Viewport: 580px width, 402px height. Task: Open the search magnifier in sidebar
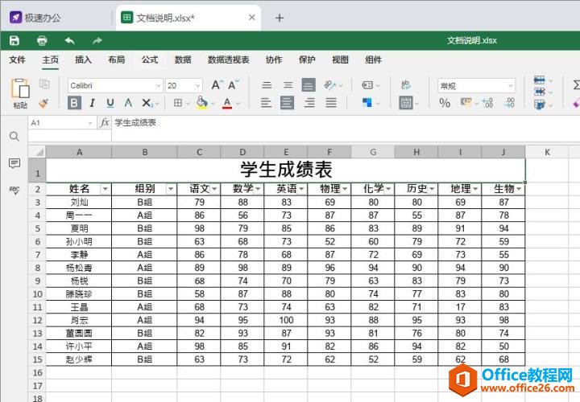pos(14,137)
